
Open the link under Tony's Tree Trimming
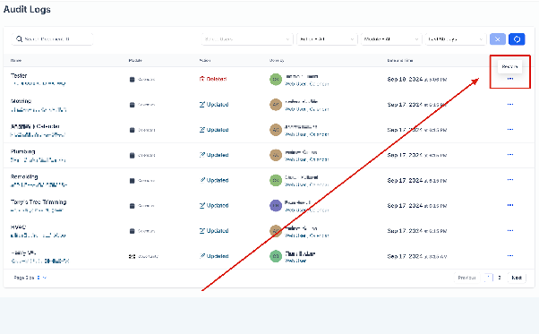(37, 210)
